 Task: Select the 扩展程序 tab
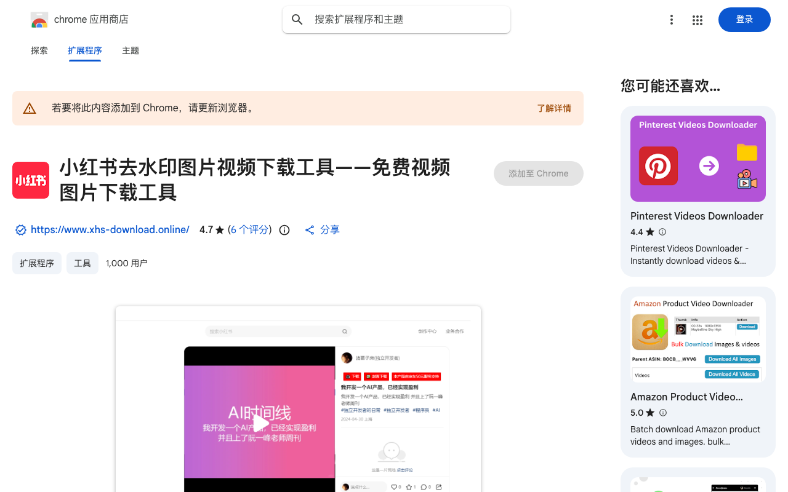[x=85, y=50]
